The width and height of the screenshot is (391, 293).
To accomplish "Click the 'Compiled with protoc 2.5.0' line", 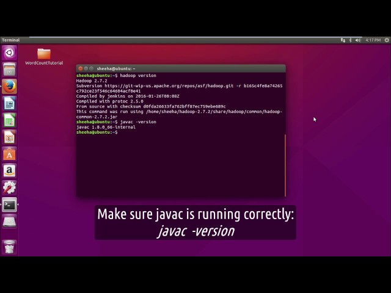I will click(110, 101).
